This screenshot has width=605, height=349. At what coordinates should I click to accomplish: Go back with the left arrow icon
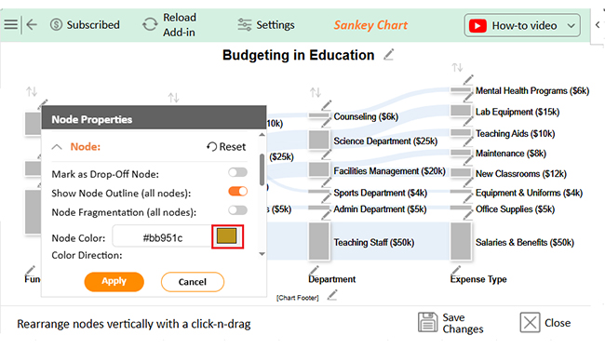(32, 25)
